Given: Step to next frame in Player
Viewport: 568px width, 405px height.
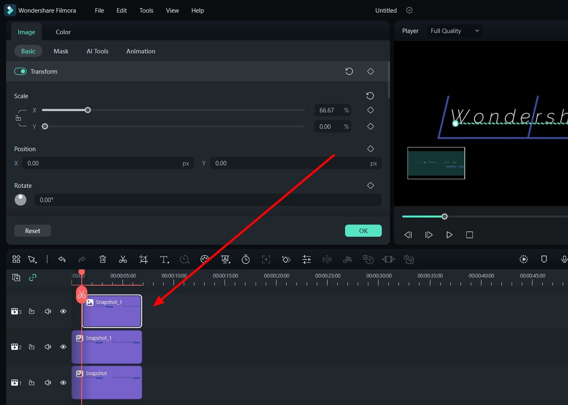Looking at the screenshot, I should click(429, 235).
